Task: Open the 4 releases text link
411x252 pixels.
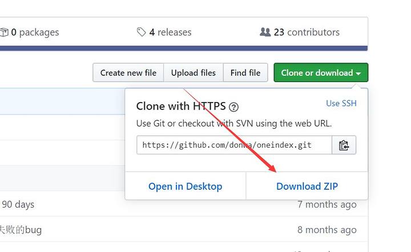Action: point(170,32)
